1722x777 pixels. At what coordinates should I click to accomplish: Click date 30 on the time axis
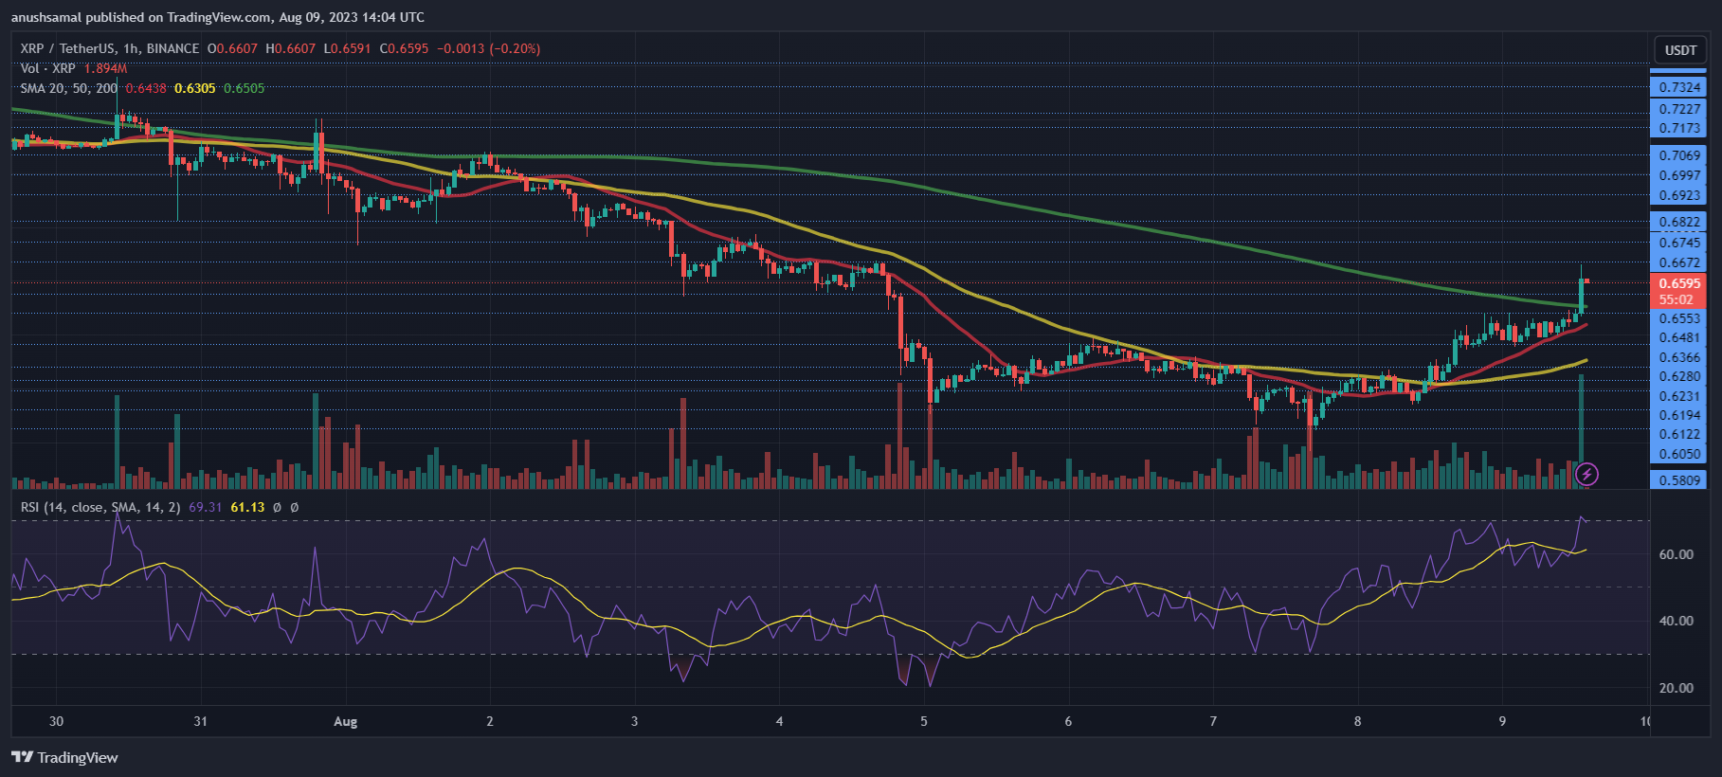click(x=56, y=722)
